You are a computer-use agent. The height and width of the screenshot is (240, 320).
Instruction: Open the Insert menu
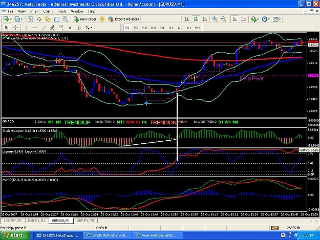click(x=34, y=11)
